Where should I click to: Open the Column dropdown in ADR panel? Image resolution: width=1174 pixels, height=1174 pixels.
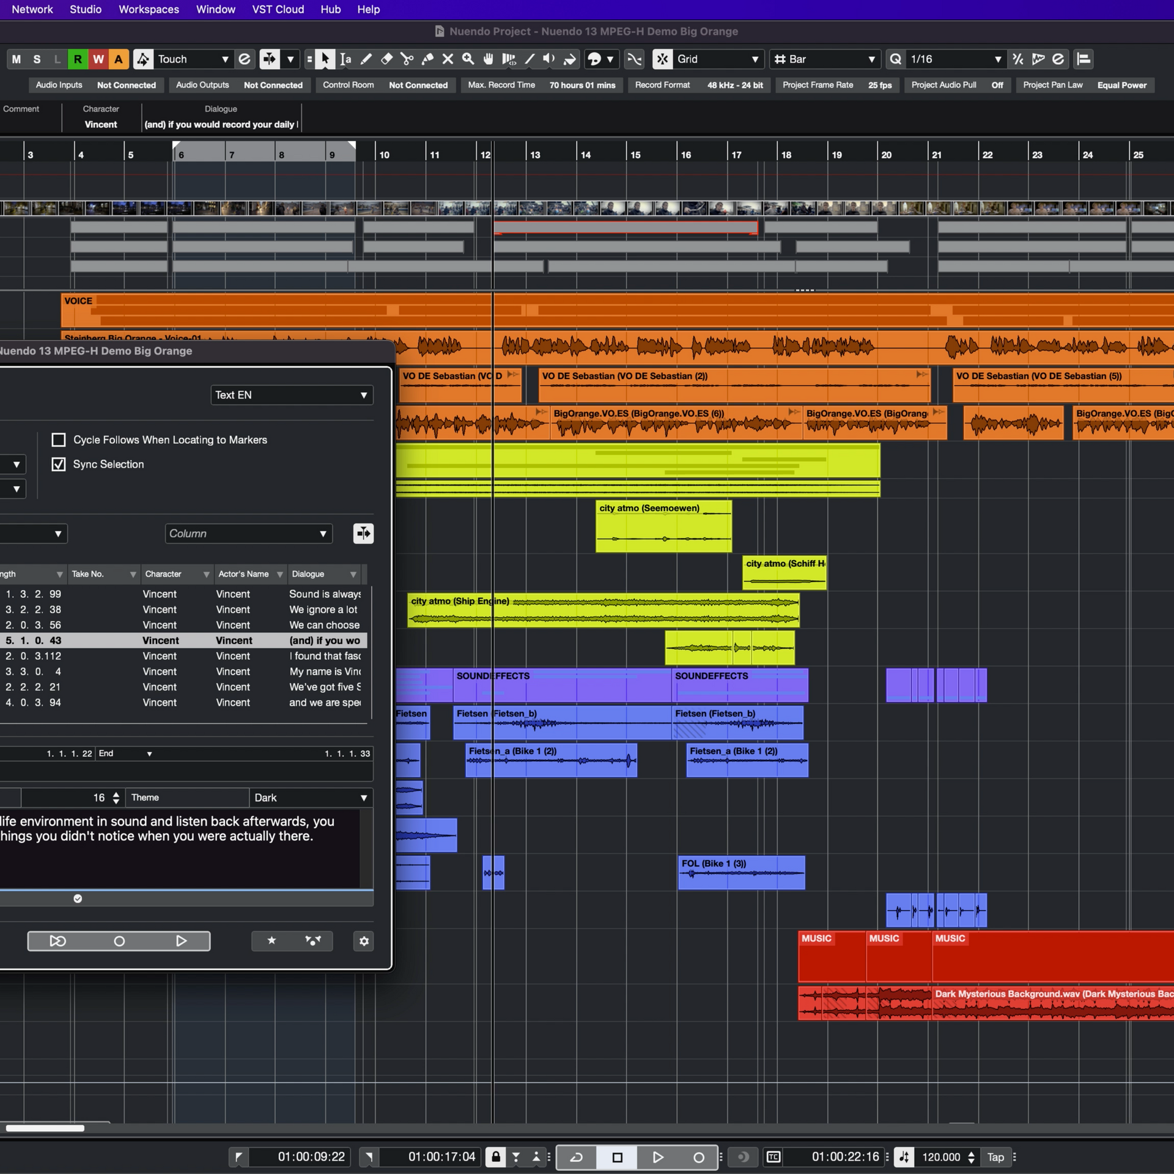248,533
